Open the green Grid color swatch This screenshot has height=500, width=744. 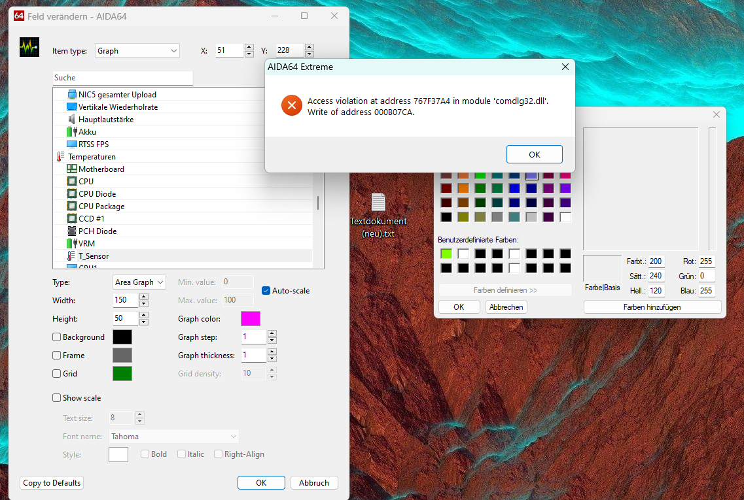122,373
